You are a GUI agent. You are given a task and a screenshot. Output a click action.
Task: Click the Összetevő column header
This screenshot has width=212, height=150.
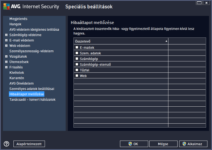click(121, 41)
